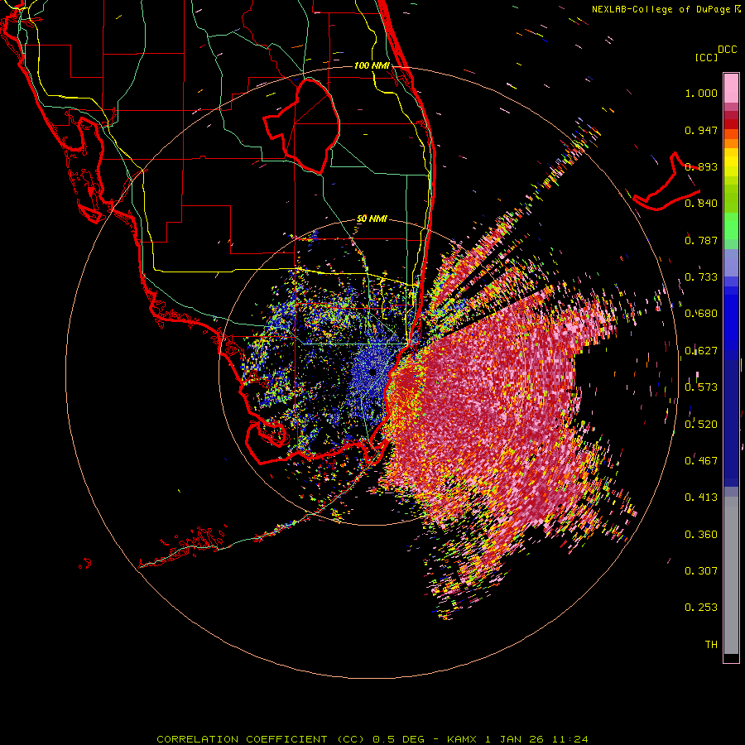Select the 0.573 scale value
745x745 pixels.
[701, 387]
